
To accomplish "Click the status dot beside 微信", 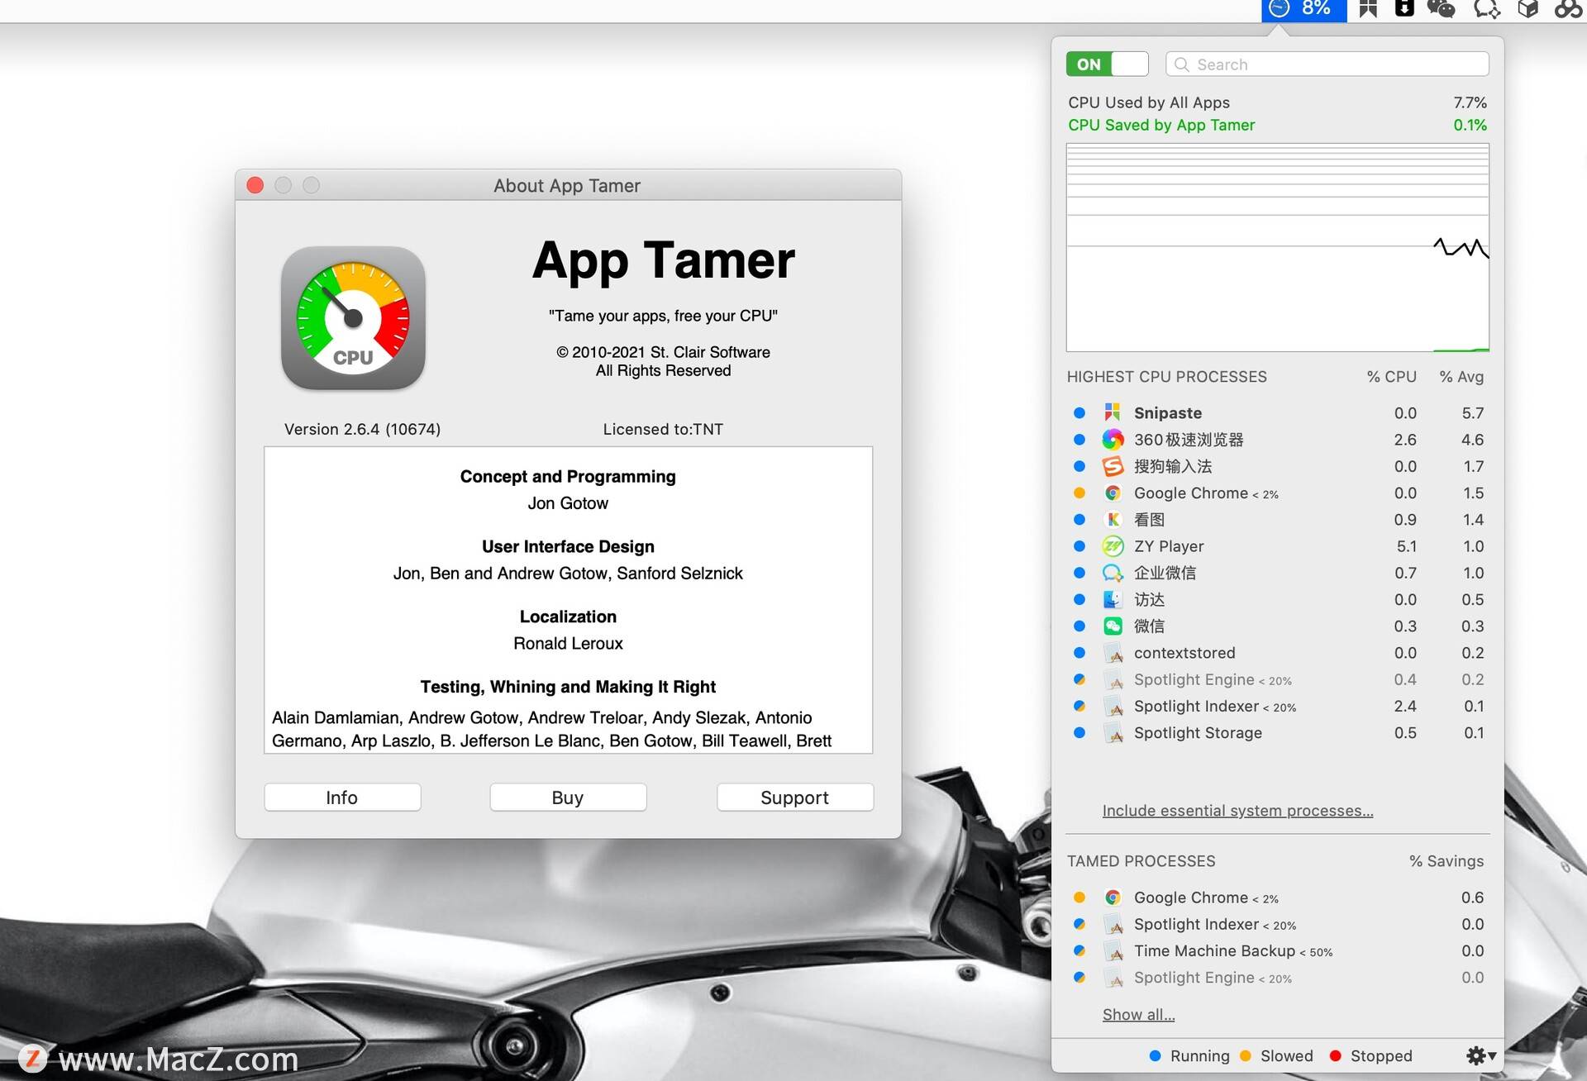I will point(1079,626).
